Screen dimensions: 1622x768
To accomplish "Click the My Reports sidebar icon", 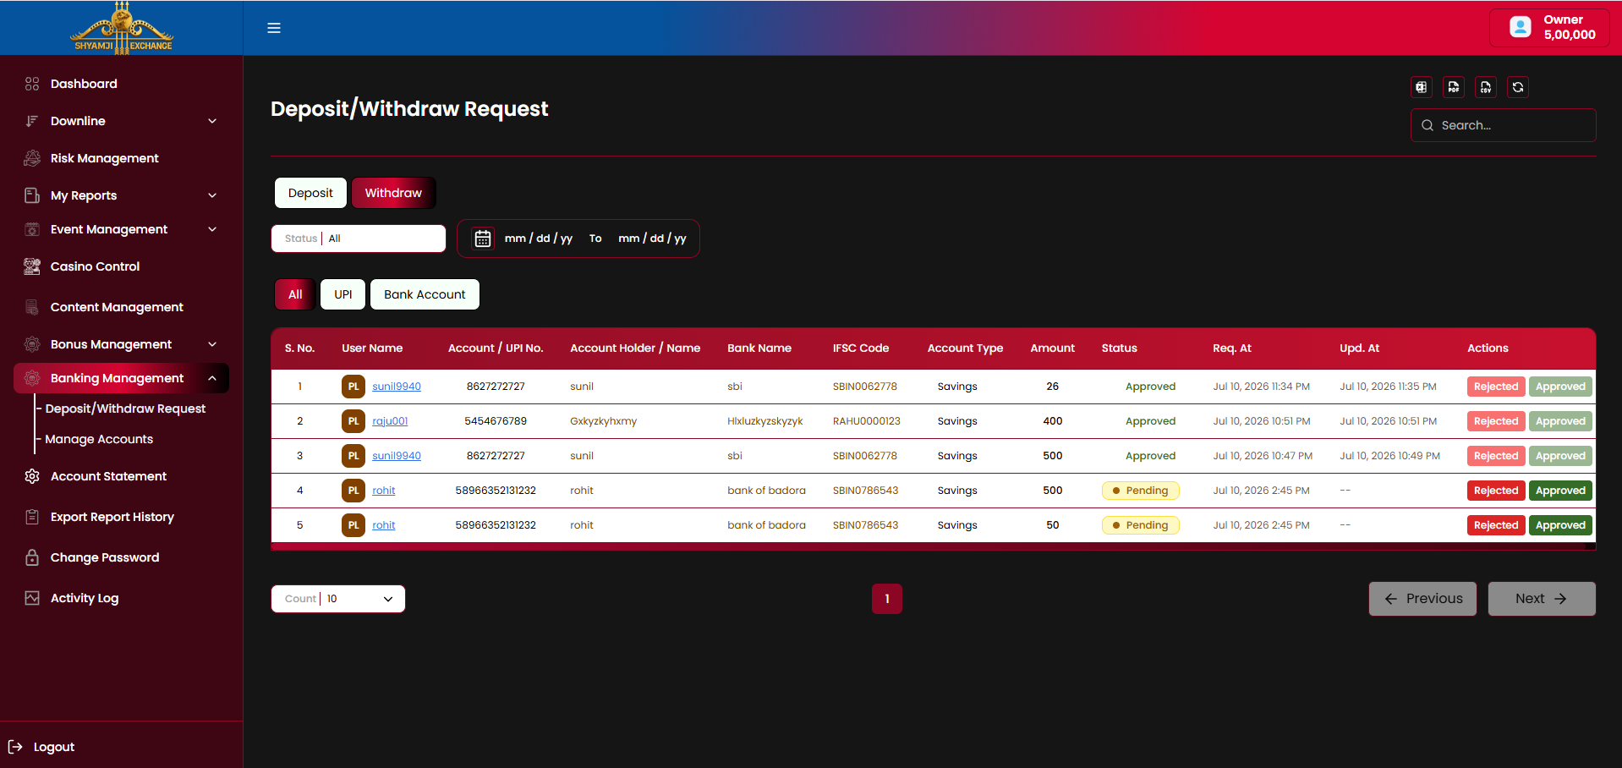I will point(32,195).
